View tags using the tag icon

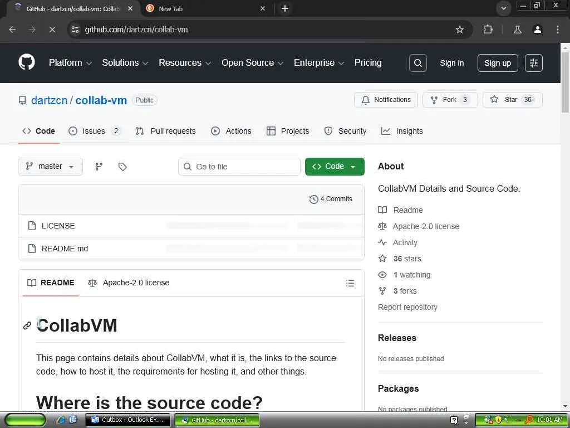122,167
